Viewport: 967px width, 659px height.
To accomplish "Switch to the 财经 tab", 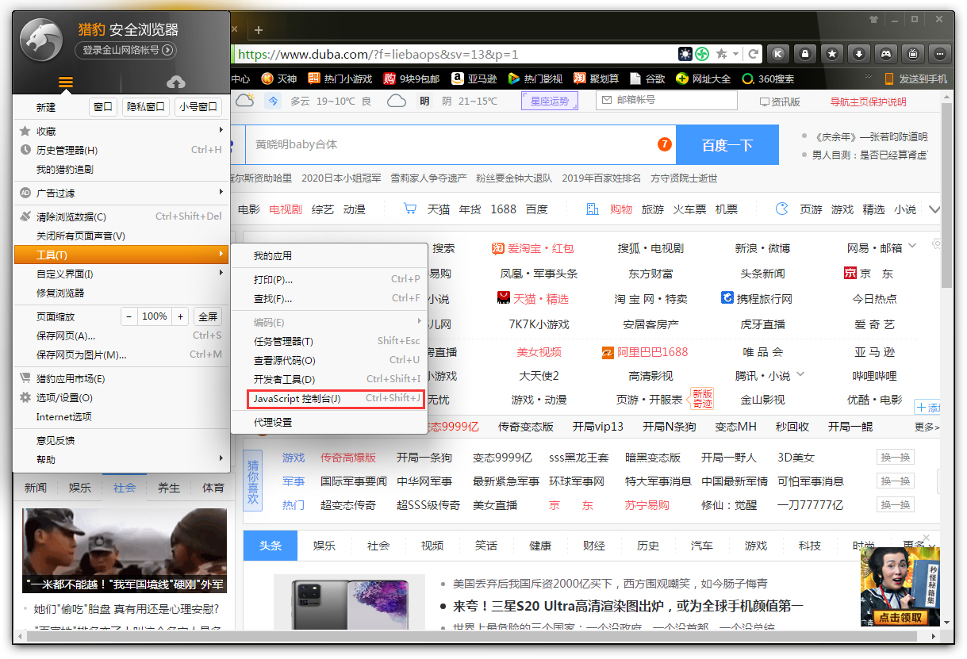I will click(593, 546).
